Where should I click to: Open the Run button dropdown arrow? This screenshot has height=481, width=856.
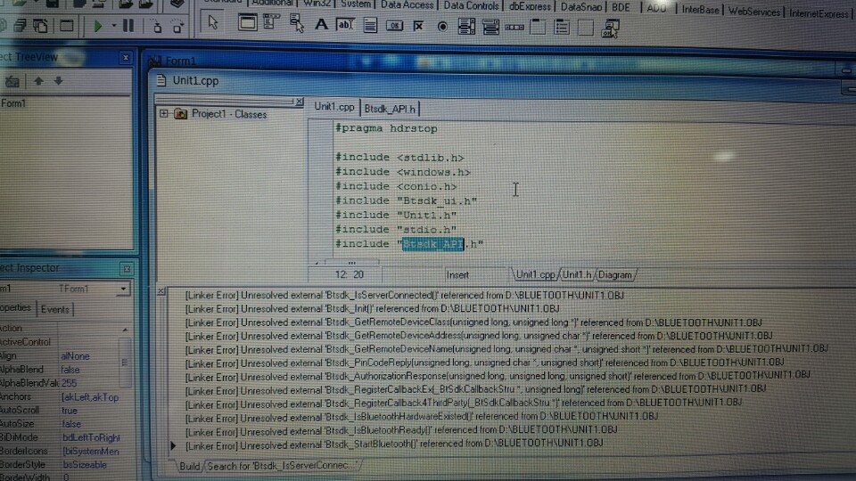click(x=112, y=27)
